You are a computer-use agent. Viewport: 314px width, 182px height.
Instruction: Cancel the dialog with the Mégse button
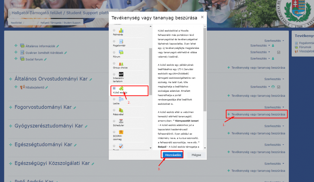tap(196, 155)
